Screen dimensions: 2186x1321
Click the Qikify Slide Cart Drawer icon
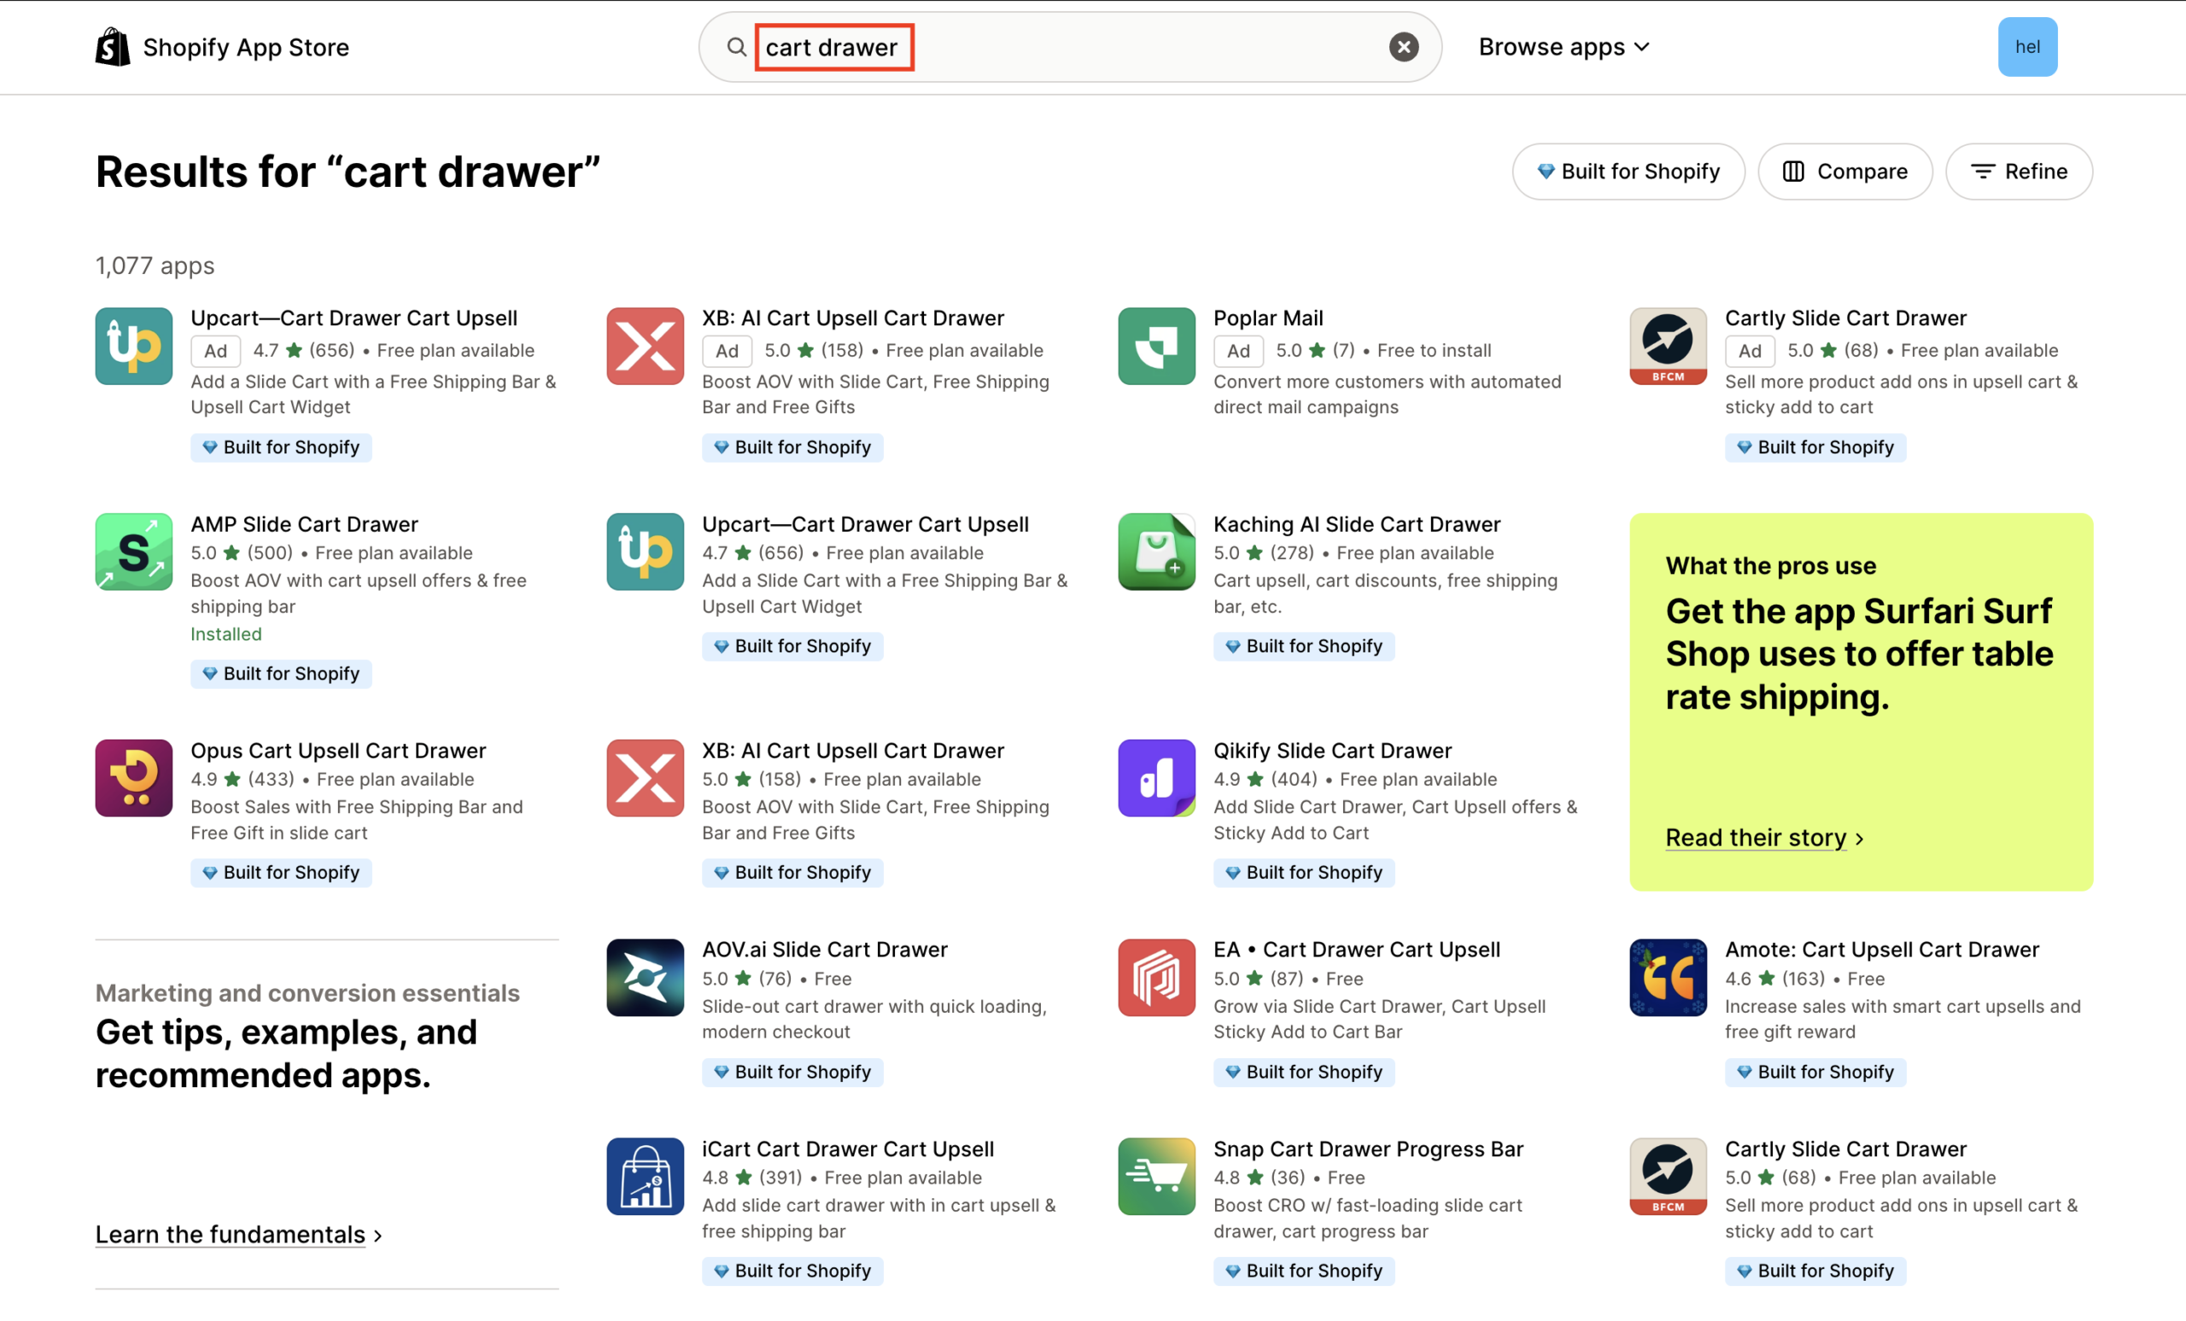point(1156,778)
